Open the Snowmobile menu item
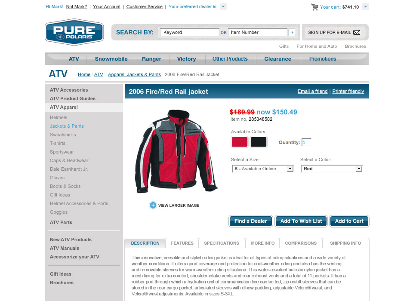 click(x=111, y=59)
